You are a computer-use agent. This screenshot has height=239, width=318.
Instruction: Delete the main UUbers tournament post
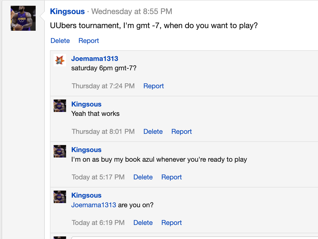tap(60, 41)
